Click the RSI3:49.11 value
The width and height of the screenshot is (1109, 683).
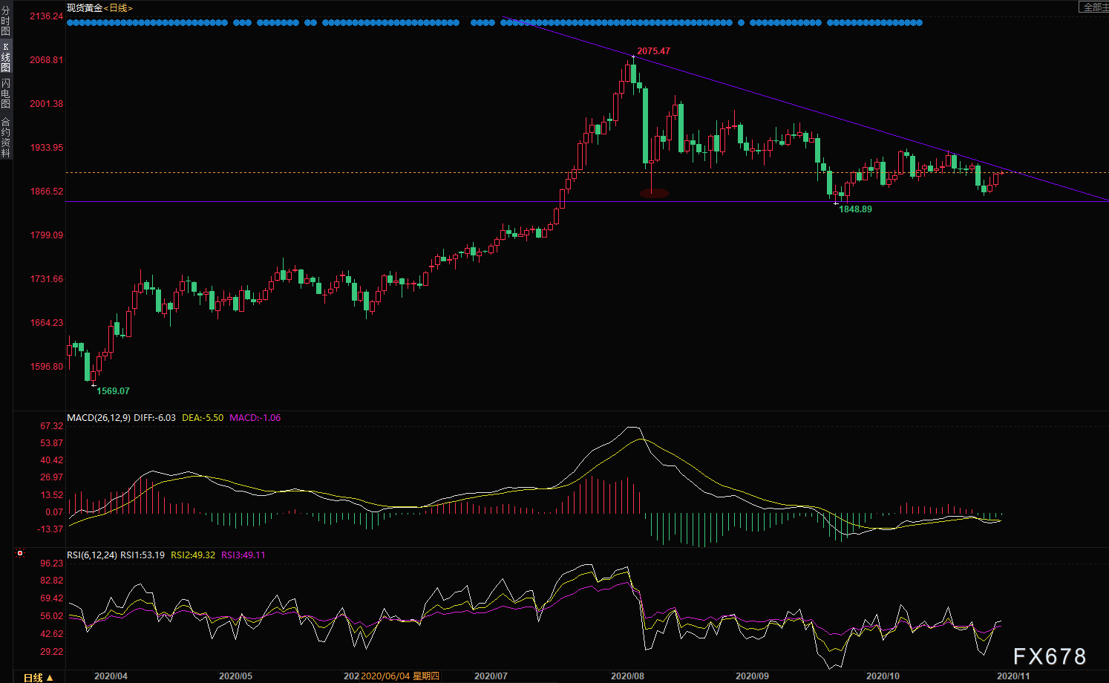[x=243, y=555]
